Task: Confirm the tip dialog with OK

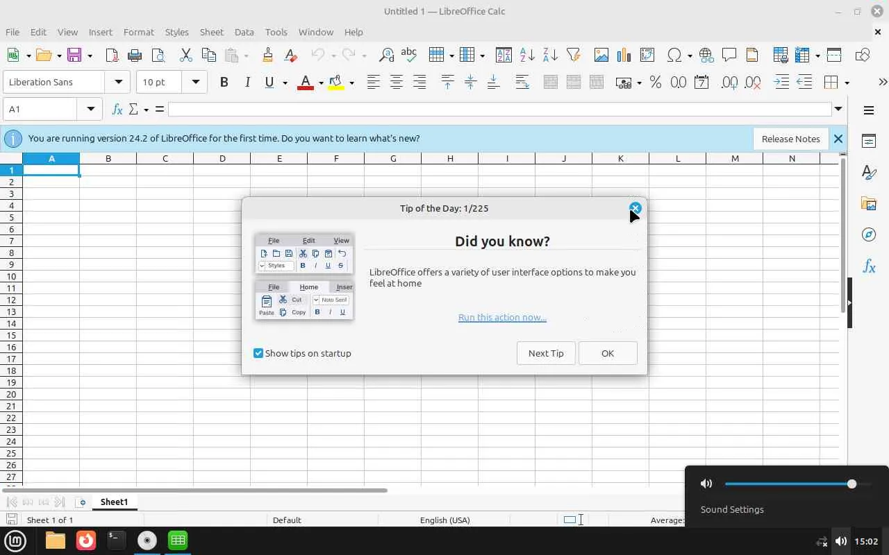Action: [608, 353]
